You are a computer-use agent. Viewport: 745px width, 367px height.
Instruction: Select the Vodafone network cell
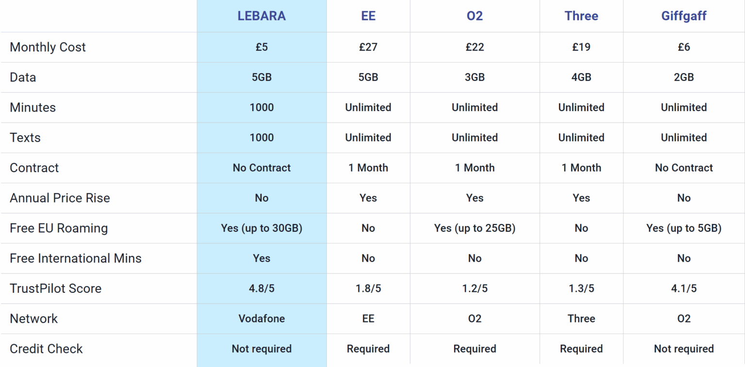click(261, 319)
